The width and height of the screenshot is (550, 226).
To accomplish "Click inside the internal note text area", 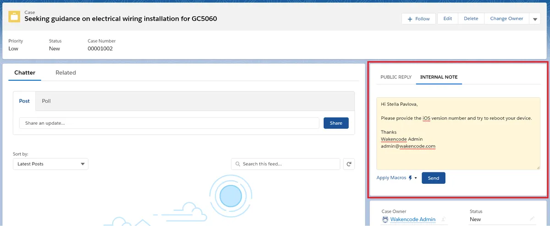I will pyautogui.click(x=458, y=133).
